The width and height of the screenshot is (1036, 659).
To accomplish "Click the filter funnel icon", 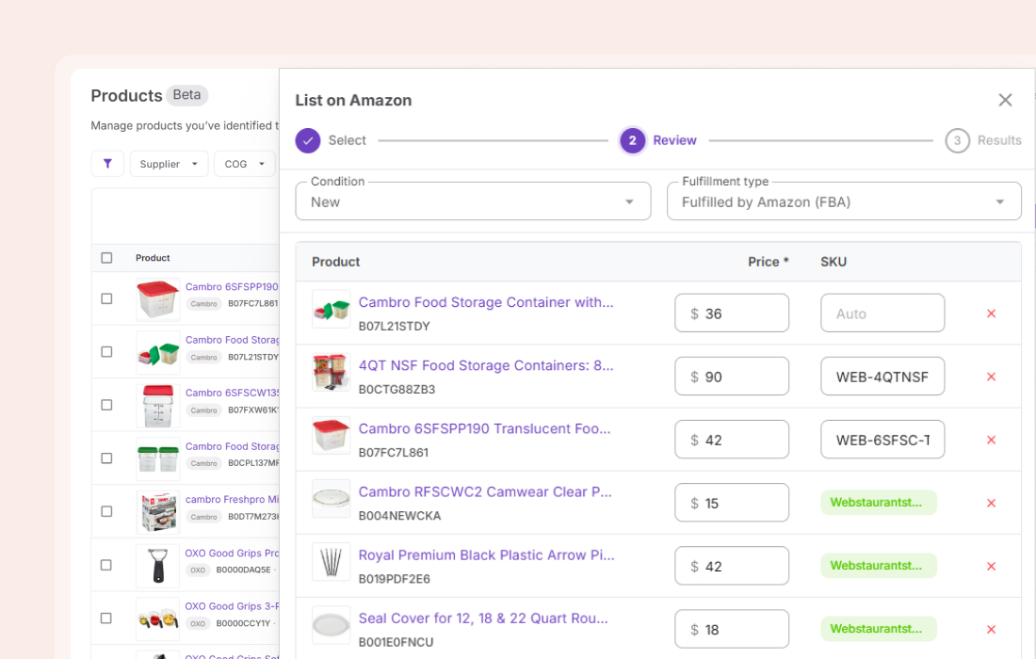I will 107,164.
